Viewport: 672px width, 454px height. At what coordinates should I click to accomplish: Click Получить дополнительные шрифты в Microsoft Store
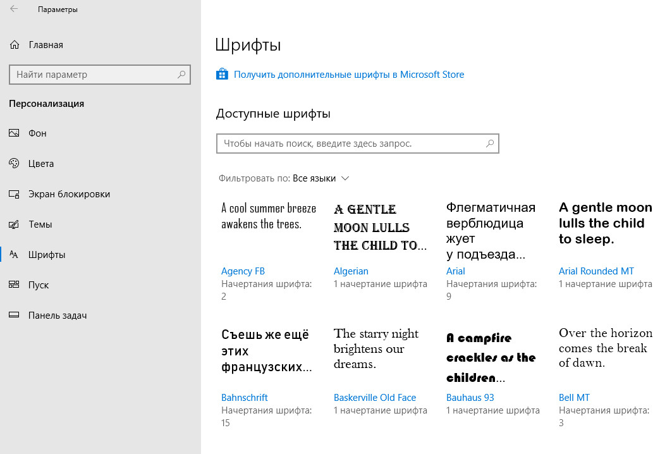click(x=349, y=75)
